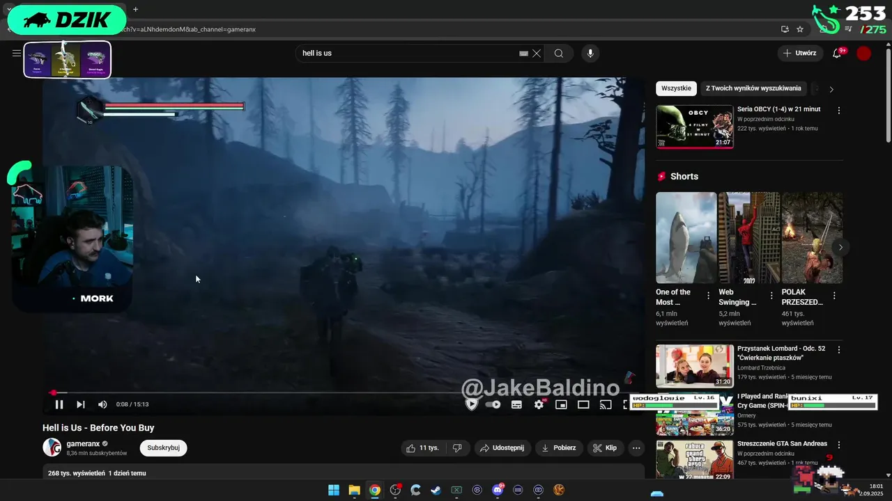
Task: Switch to miniplayer mode
Action: [x=561, y=404]
